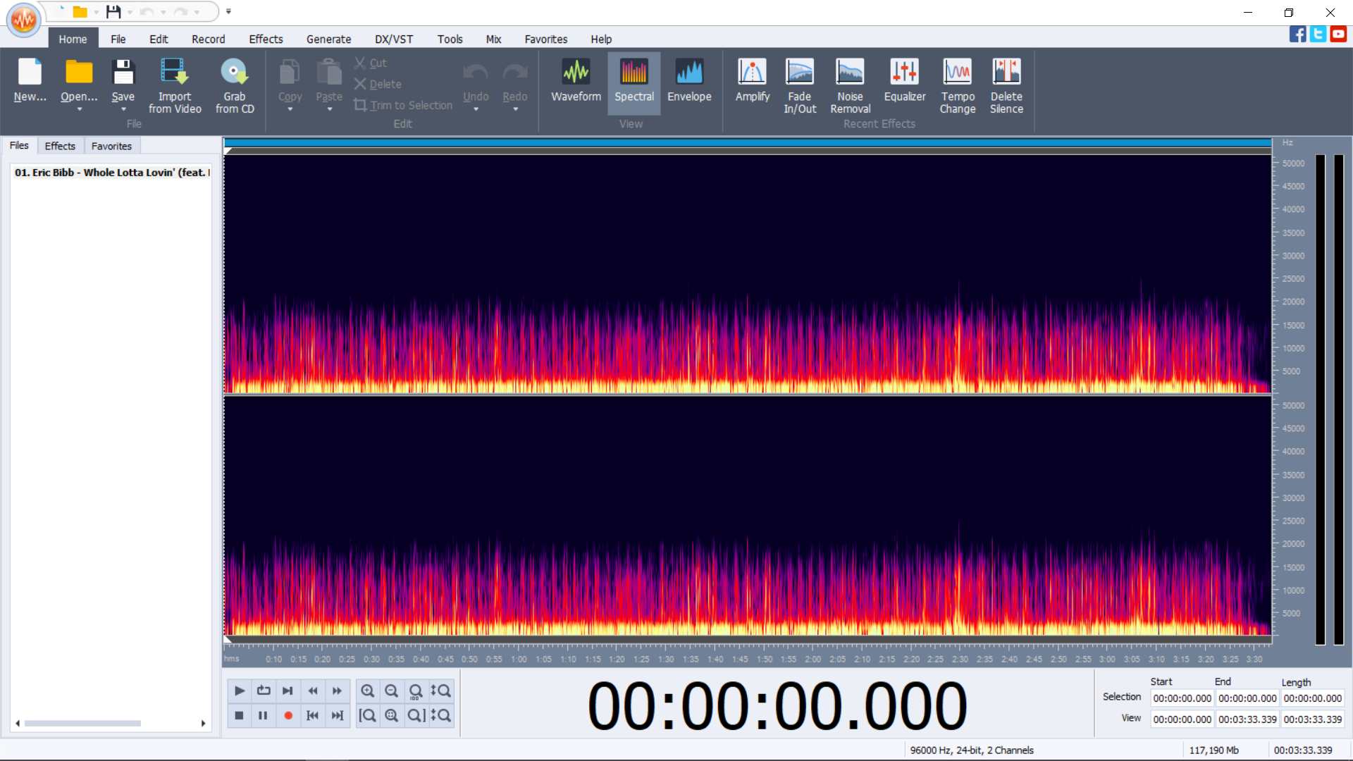The width and height of the screenshot is (1353, 761).
Task: Click the New file icon
Action: tap(30, 72)
